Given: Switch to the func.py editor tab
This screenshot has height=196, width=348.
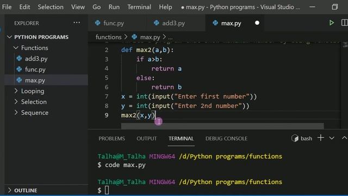Looking at the screenshot, I should [x=117, y=23].
